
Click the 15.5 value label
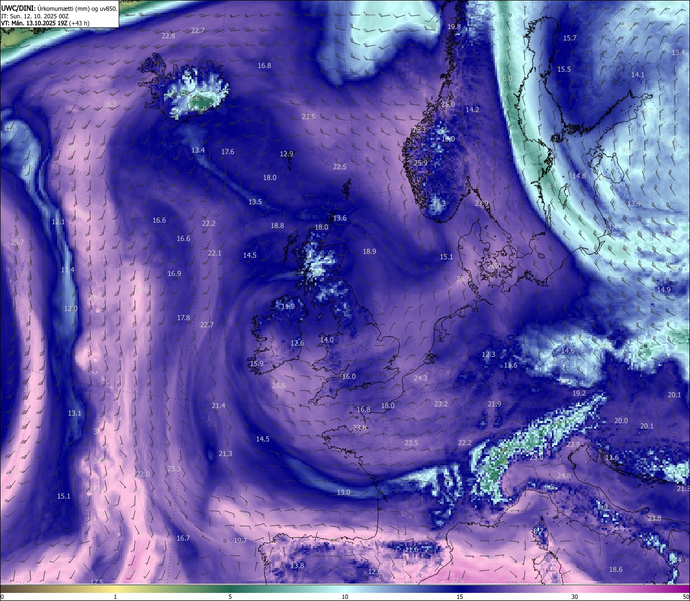coord(564,70)
